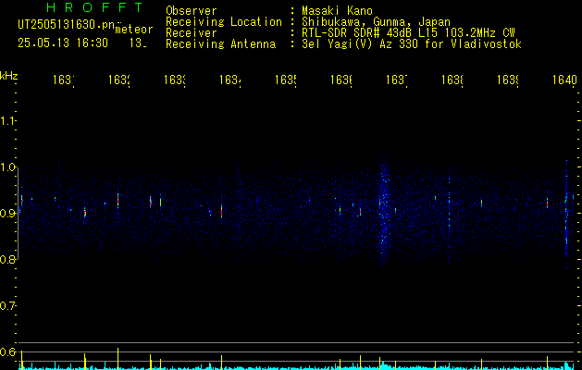Click the 0.6 kHz frequency axis label
Viewport: 582px width, 370px height.
click(8, 351)
